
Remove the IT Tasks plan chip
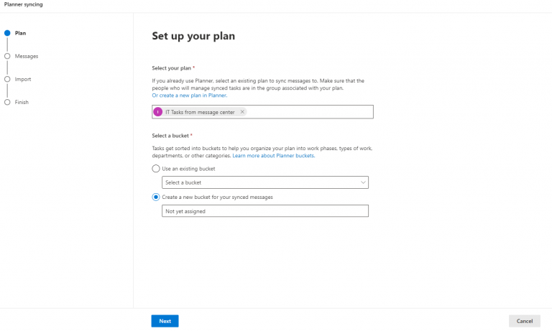coord(242,112)
